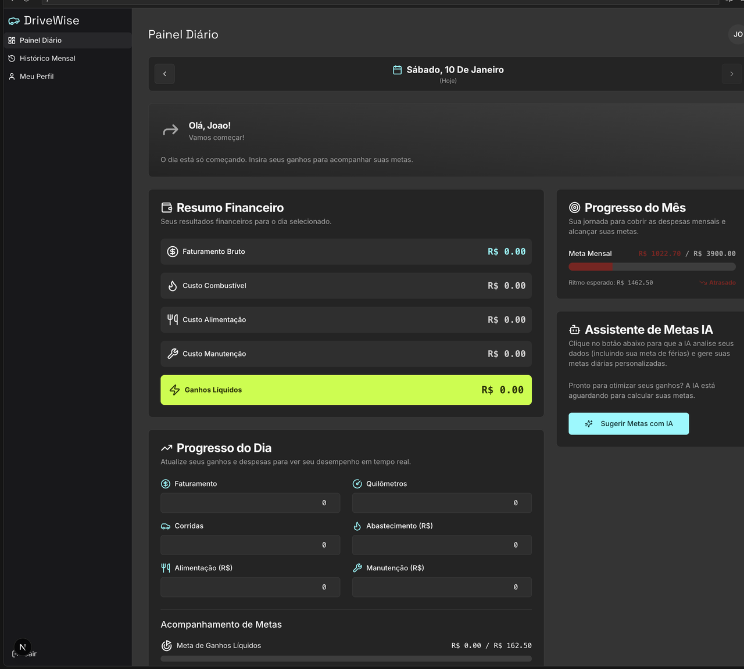Click the flame icon beside Abastecimento (R$)
Viewport: 744px width, 669px height.
[x=357, y=526]
